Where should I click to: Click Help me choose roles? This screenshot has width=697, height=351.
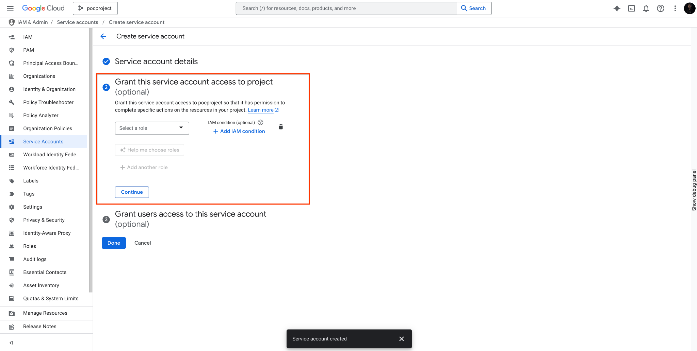pos(149,150)
